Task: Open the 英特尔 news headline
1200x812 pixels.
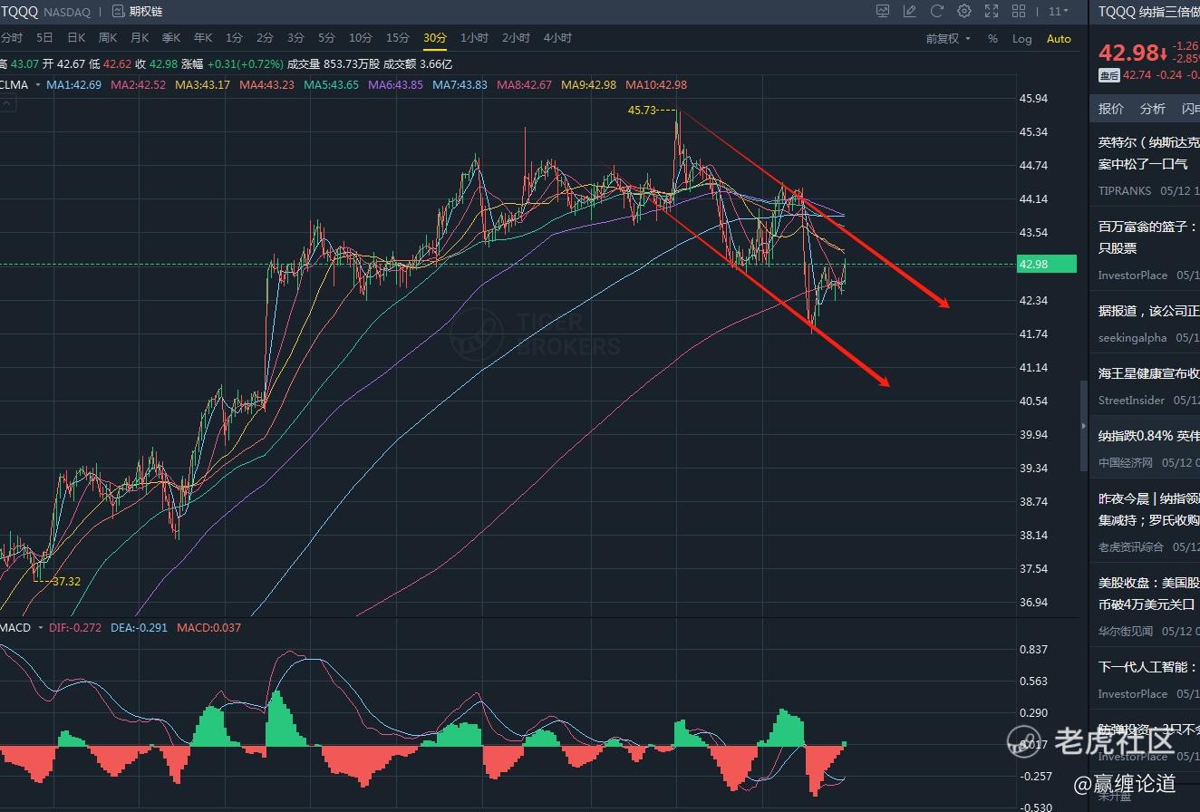Action: pyautogui.click(x=1149, y=153)
